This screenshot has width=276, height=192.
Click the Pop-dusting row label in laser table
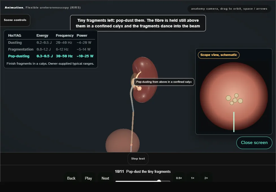tap(19, 56)
